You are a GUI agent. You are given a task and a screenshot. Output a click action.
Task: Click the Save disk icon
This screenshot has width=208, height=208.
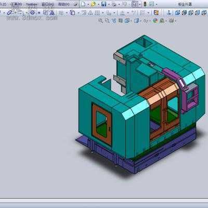coord(103,4)
